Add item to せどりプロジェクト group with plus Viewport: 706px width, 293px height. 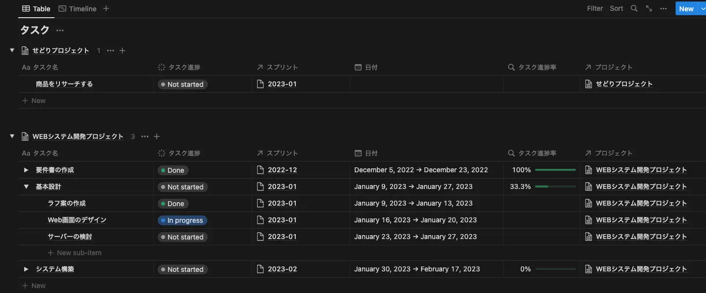(x=123, y=51)
